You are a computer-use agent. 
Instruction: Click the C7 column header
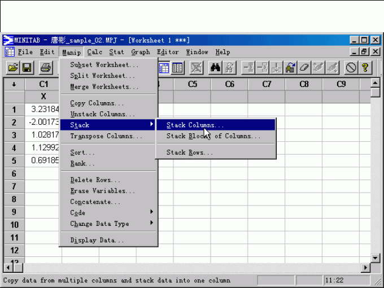[x=267, y=84]
